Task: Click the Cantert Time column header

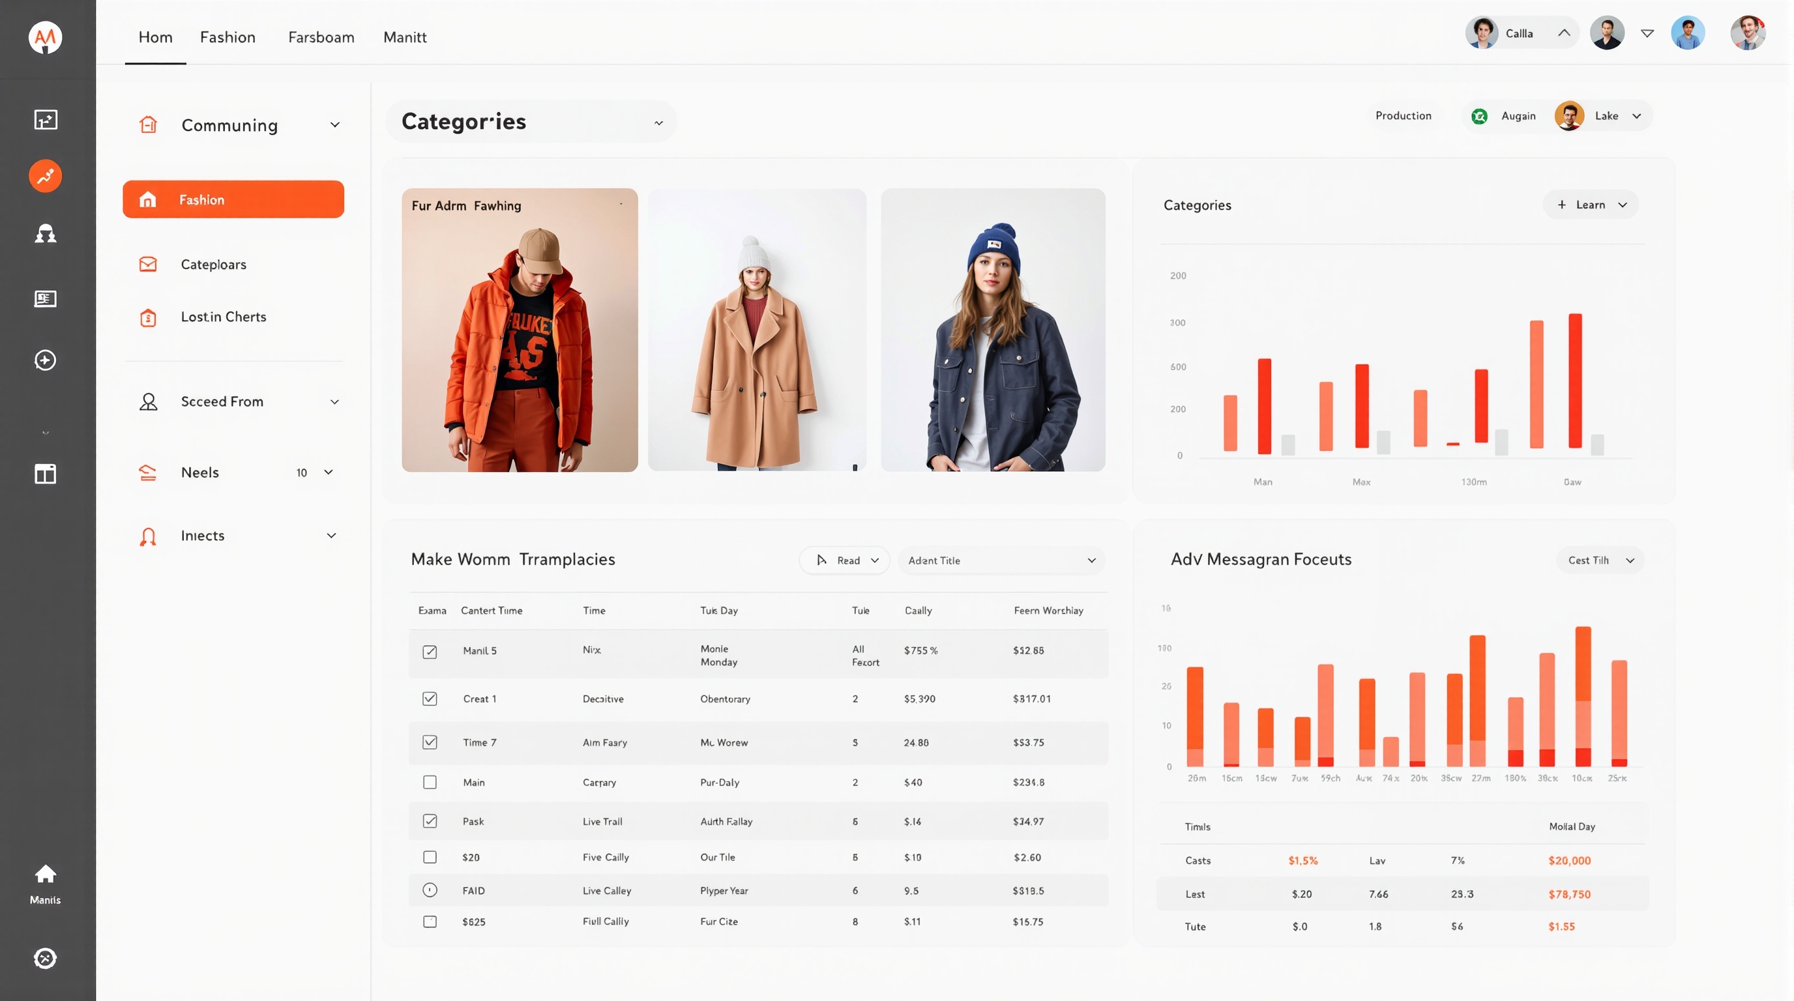Action: (491, 611)
